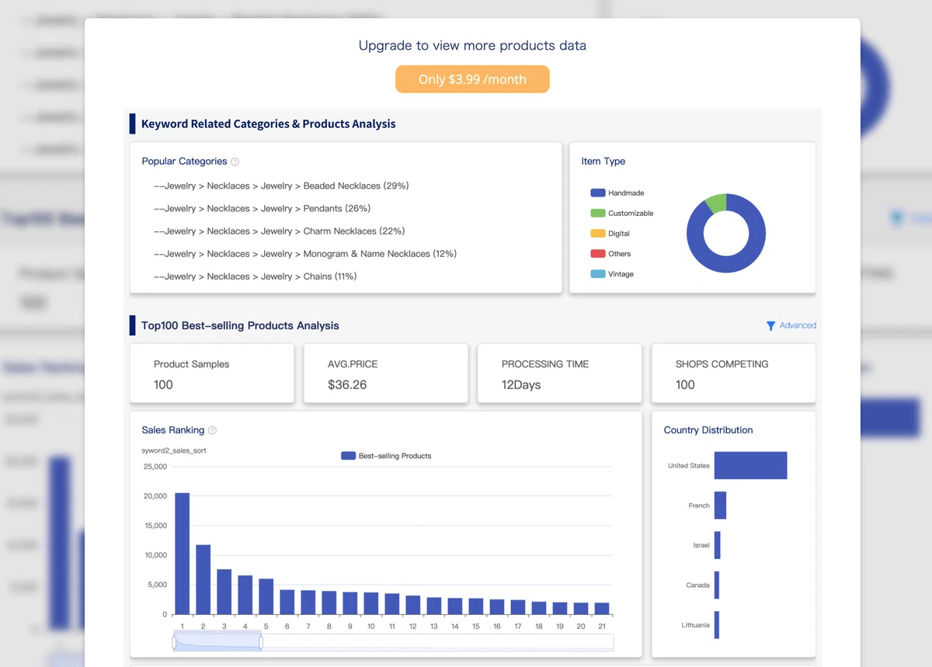
Task: Toggle the Vintage legend item
Action: pos(612,274)
